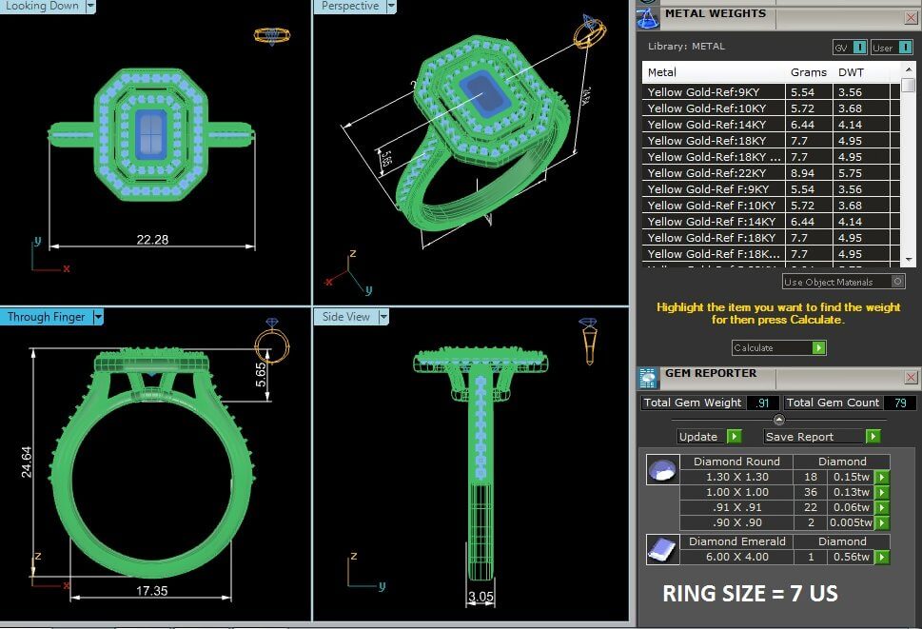922x629 pixels.
Task: Click the Save Report button
Action: pos(821,437)
